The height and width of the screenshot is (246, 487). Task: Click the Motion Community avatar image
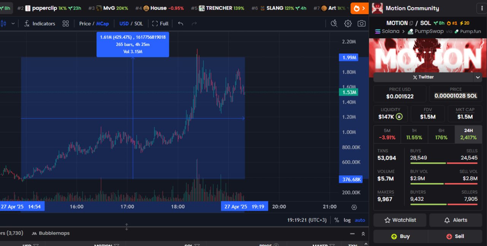pos(377,8)
